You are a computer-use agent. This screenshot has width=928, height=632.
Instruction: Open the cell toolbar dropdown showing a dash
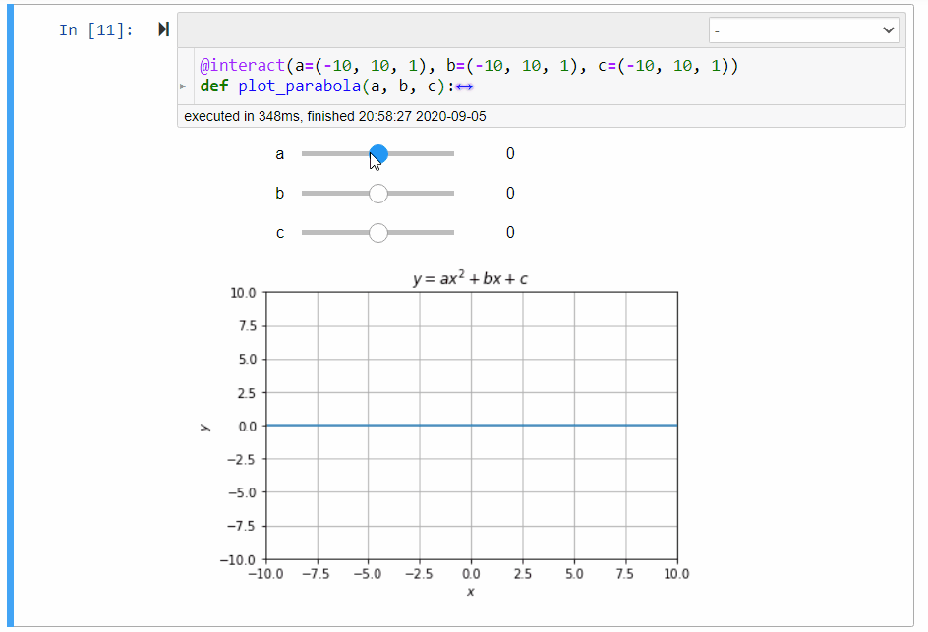click(804, 29)
